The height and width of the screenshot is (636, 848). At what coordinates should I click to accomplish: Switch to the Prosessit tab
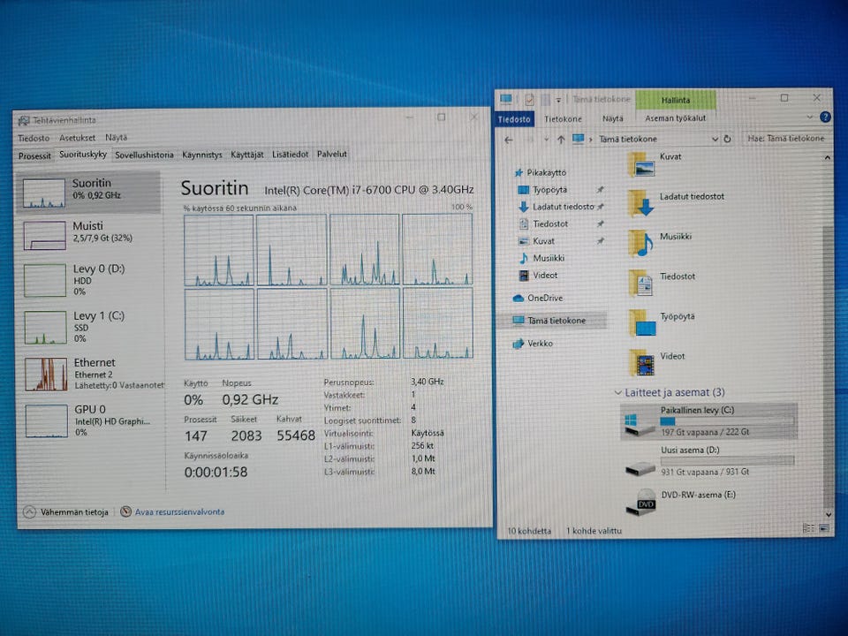[x=35, y=155]
